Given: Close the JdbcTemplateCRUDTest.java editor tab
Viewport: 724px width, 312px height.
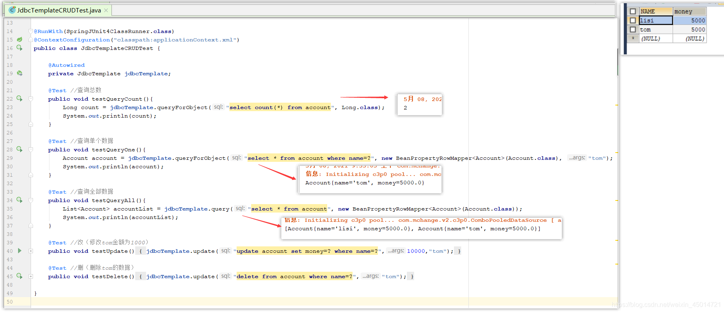Looking at the screenshot, I should tap(106, 10).
